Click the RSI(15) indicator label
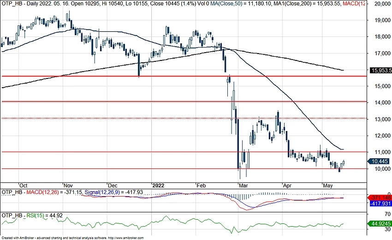 pyautogui.click(x=35, y=216)
